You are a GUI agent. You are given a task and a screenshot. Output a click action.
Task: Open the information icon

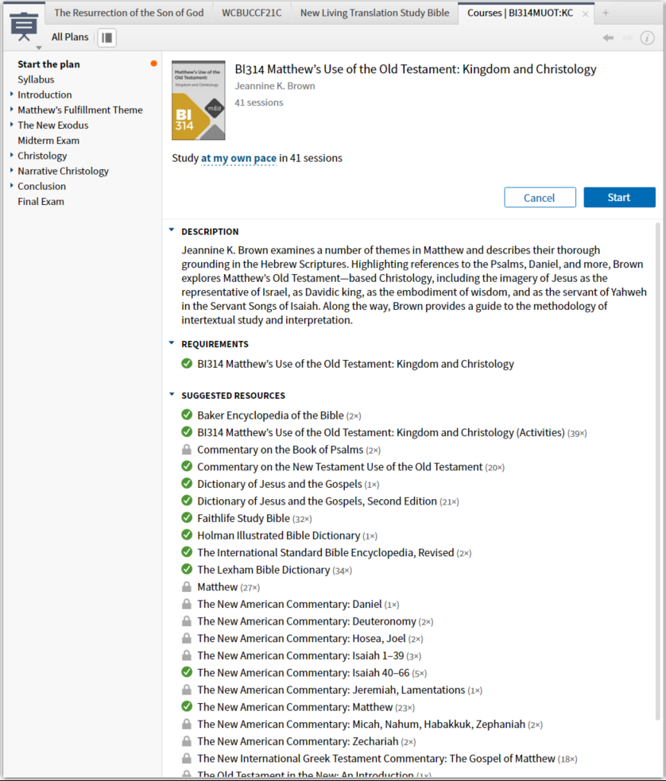[x=647, y=38]
